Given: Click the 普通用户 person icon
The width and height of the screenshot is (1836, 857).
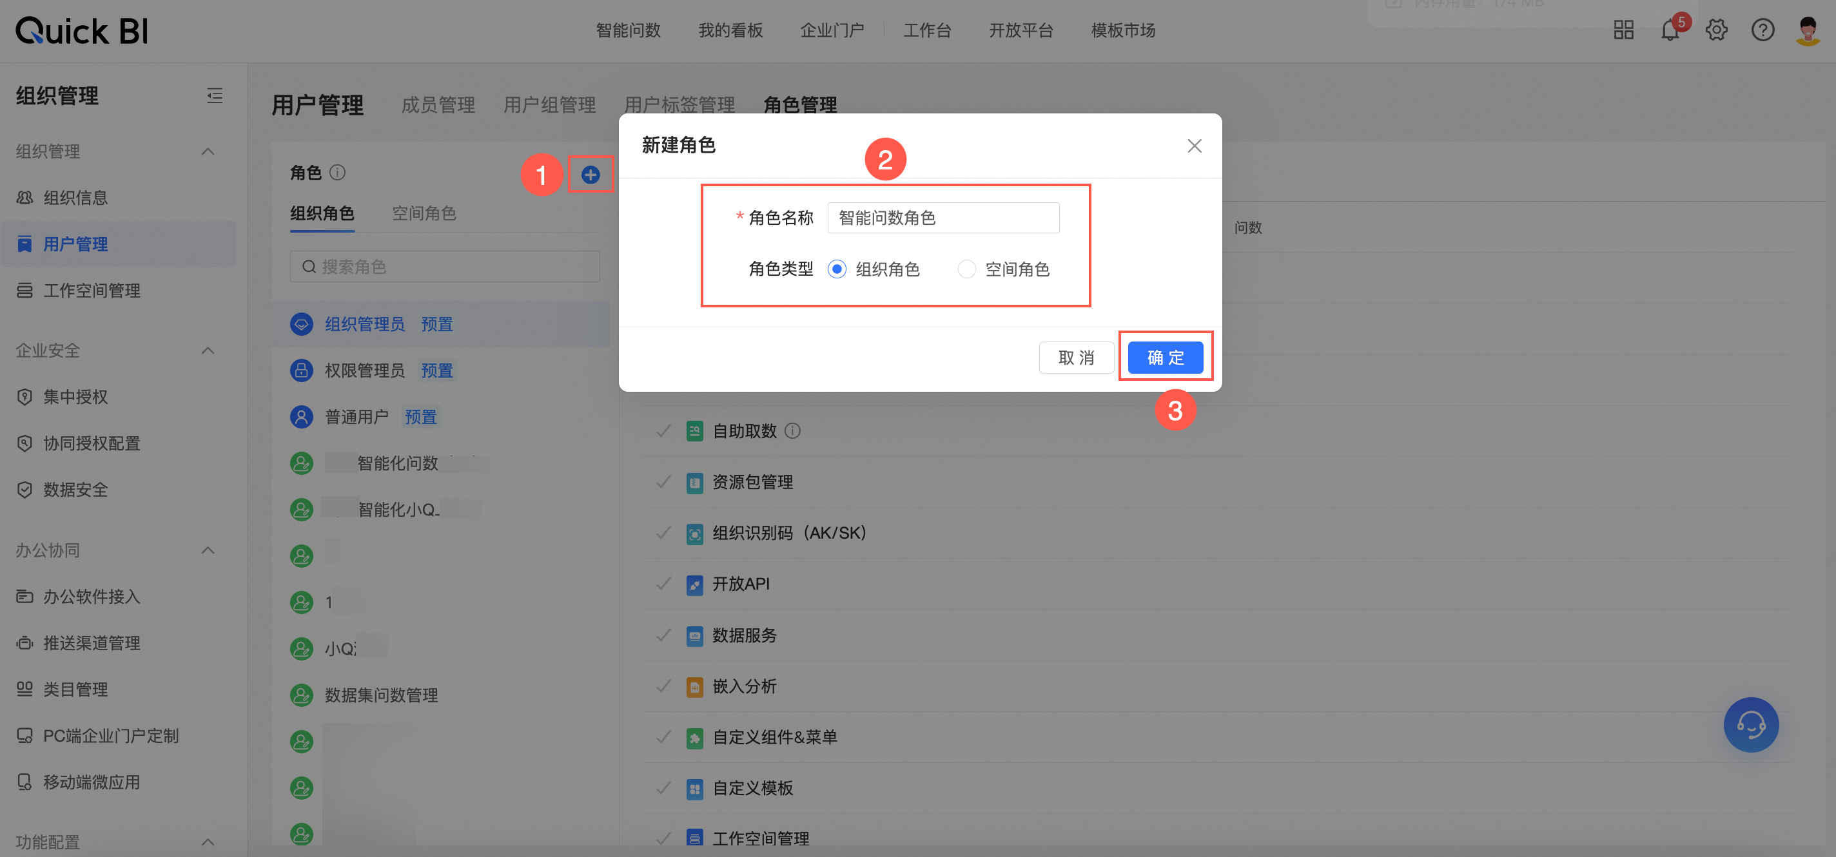Looking at the screenshot, I should pos(302,417).
